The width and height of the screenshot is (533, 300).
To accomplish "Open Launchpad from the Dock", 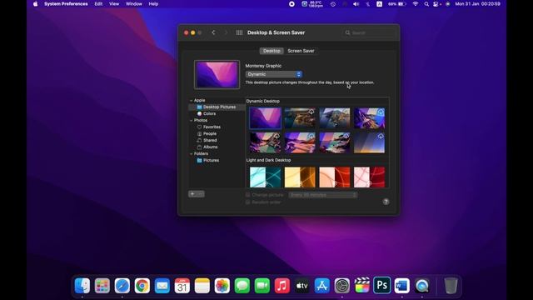I will coord(102,285).
